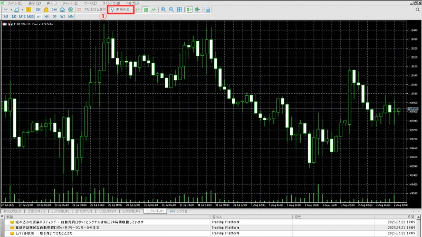Viewport: 422px width, 237px height.
Task: Open the dropdown arrow beside the template icon
Action: [22, 9]
